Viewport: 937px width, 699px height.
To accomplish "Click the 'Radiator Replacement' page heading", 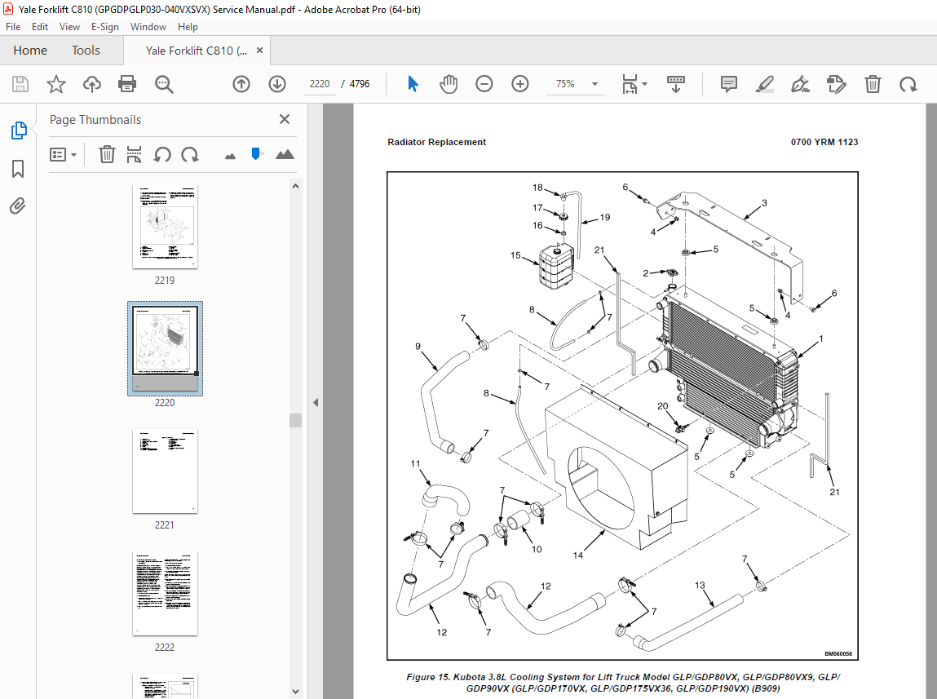I will (437, 142).
